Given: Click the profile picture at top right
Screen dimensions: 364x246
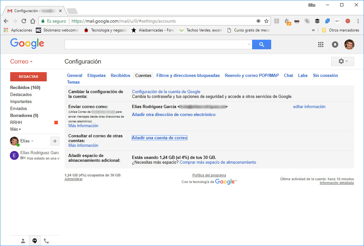Looking at the screenshot, I should [349, 44].
